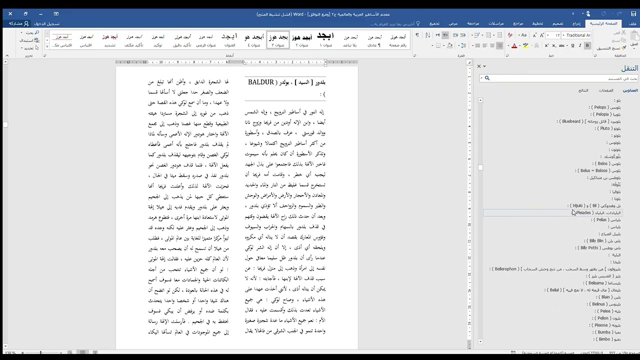This screenshot has width=640, height=360.
Task: Open navigation pane options dropdown arrow
Action: click(484, 66)
